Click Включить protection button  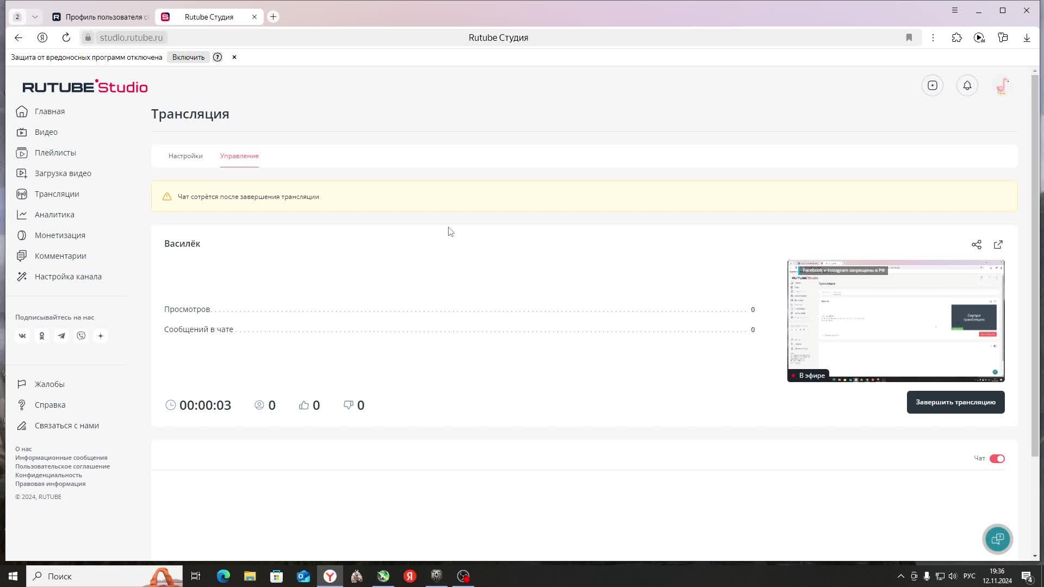[188, 57]
